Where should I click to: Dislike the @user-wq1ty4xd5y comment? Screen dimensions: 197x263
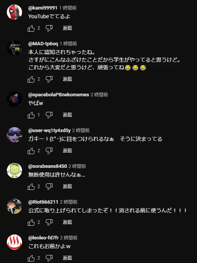click(49, 151)
